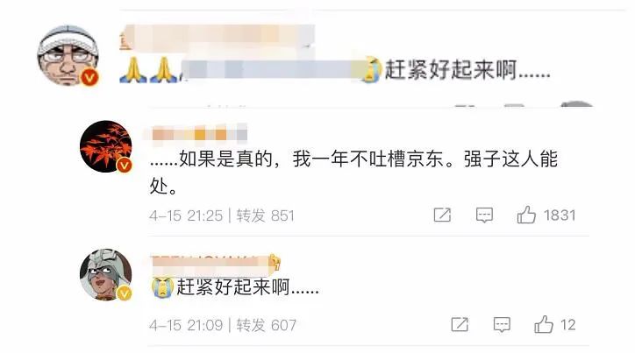Open replies via comment icon beside 1831 likes
This screenshot has height=353, width=635.
point(484,215)
